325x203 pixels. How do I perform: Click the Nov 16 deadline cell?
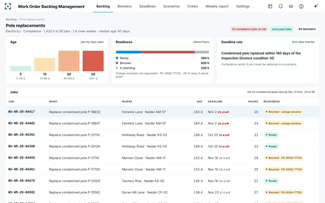tap(219, 181)
